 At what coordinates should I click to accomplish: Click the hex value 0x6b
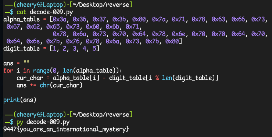112,27
